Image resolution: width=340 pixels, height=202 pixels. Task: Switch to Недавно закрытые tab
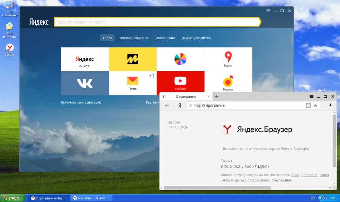134,38
